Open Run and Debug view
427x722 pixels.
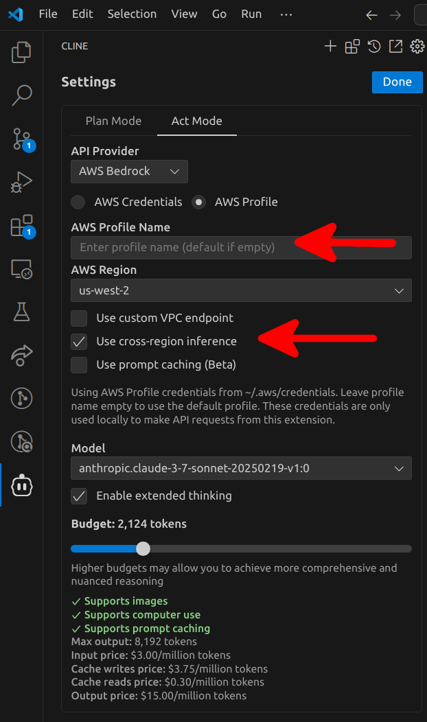tap(21, 182)
